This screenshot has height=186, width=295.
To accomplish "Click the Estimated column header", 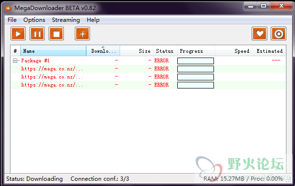I will [x=269, y=51].
